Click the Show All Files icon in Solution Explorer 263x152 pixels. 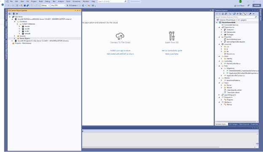241,14
